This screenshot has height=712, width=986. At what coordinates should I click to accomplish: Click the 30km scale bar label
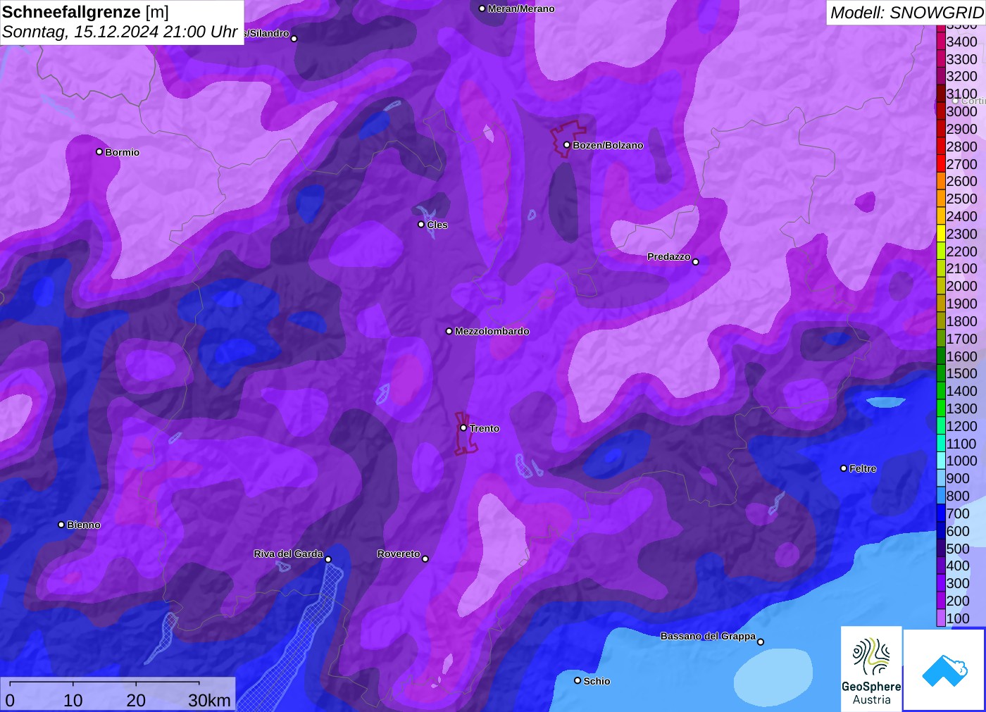209,700
